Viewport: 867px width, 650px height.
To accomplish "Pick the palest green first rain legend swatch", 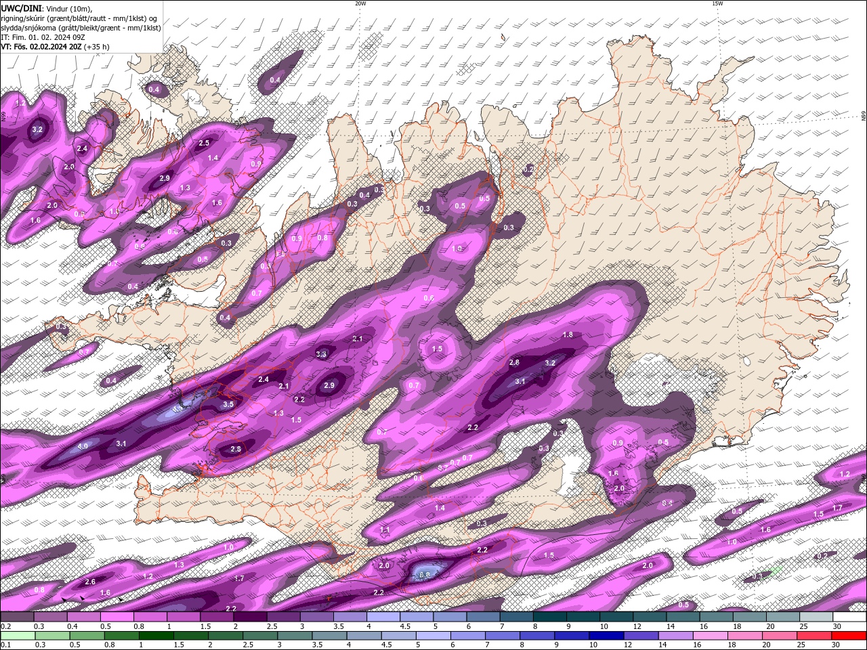I will (17, 636).
